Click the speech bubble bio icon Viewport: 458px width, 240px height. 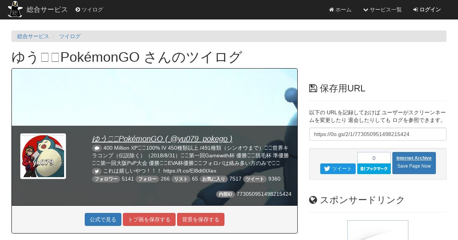[97, 148]
